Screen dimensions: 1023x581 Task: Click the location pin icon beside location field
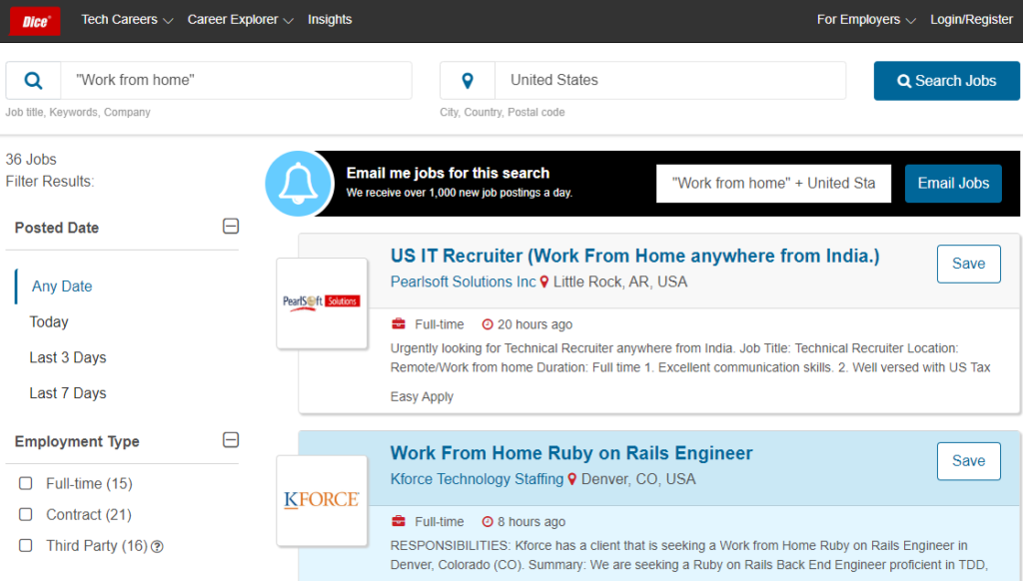pyautogui.click(x=467, y=81)
